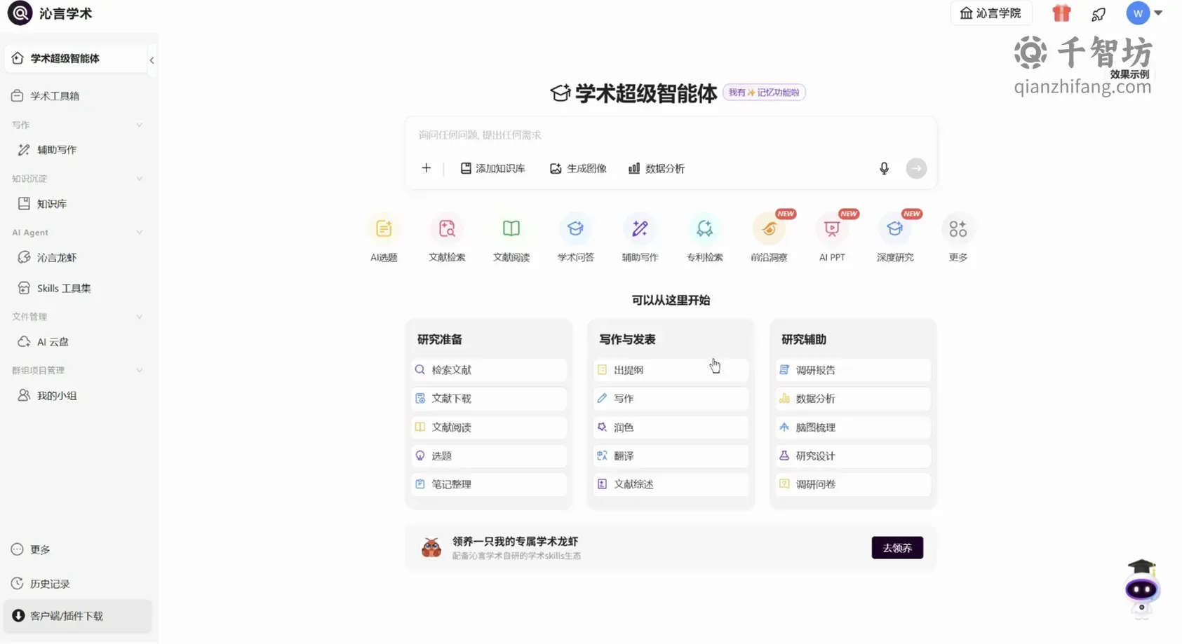Click the 沁言学院 button
The height and width of the screenshot is (644, 1182).
point(990,13)
